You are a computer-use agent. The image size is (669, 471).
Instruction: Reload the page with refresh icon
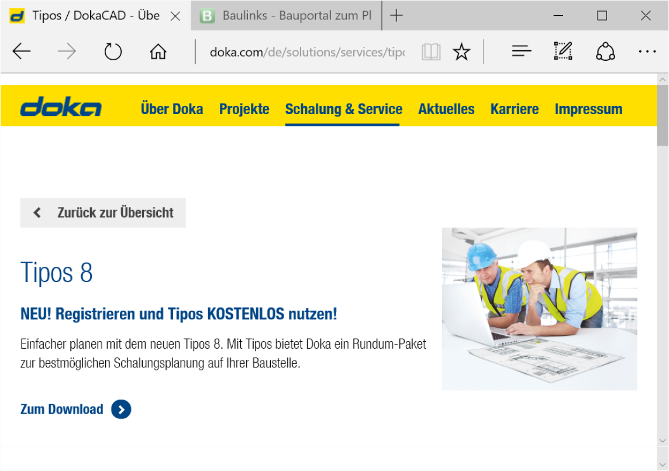pyautogui.click(x=113, y=51)
